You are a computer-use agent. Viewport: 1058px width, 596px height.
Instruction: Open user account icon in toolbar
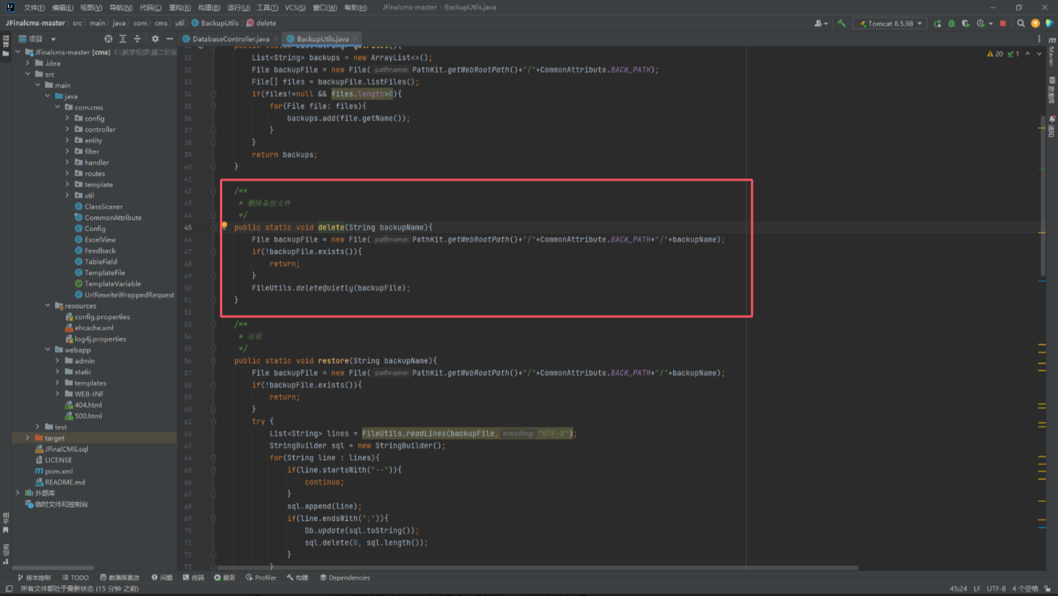[821, 23]
